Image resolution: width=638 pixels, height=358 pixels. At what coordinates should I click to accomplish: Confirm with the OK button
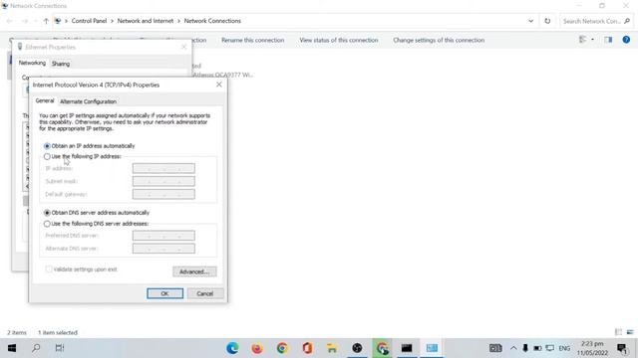coord(164,293)
